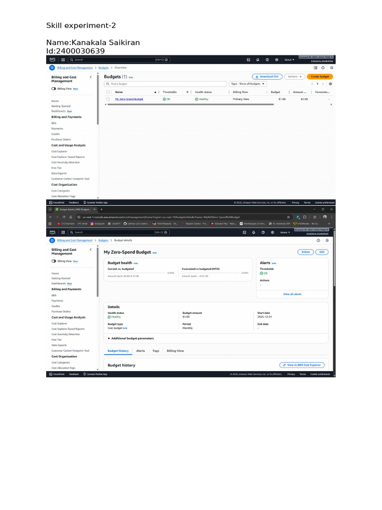
Task: Click horizontal scrollbar under the Budgets table
Action: point(191,105)
